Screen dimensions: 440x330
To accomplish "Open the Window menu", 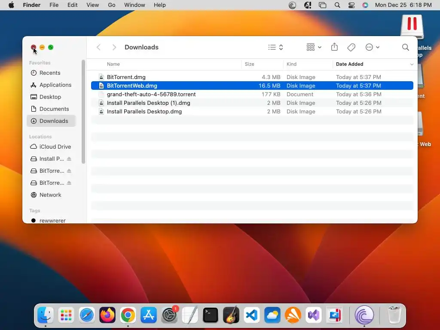I will 134,5.
